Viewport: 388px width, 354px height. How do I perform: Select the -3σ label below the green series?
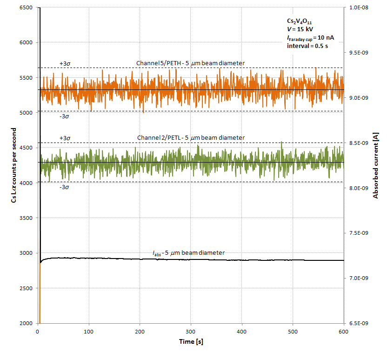click(x=64, y=187)
